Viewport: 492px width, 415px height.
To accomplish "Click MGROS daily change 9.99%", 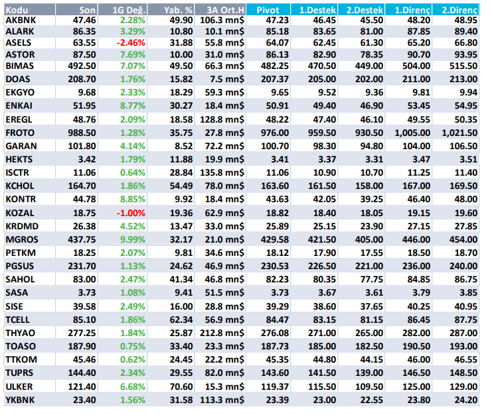I will click(x=132, y=239).
